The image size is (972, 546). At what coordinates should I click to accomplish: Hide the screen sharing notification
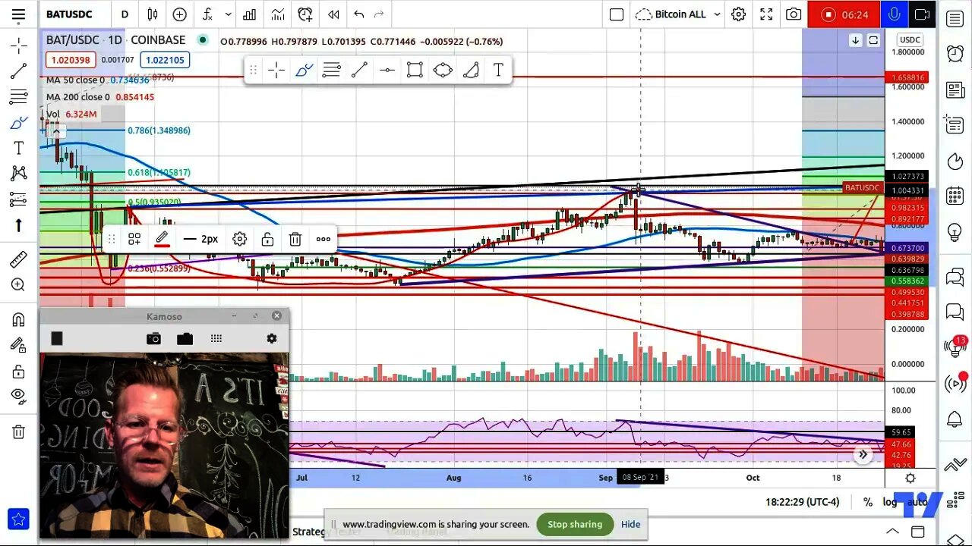(630, 524)
